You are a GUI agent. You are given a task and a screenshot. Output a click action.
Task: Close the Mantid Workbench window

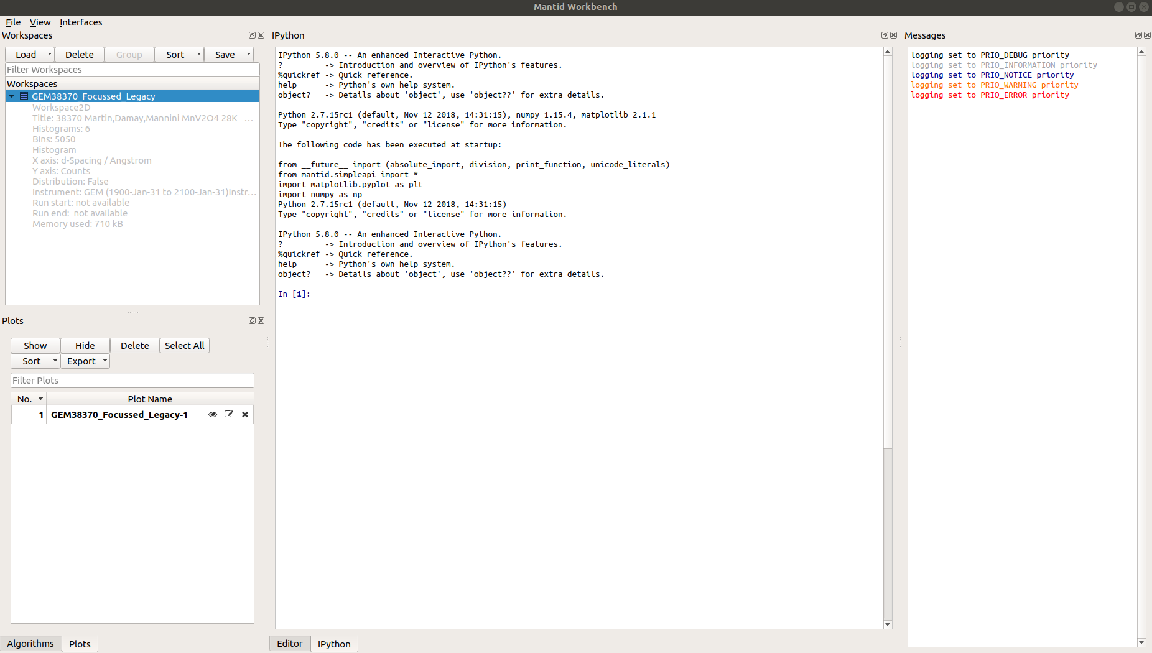[1144, 7]
